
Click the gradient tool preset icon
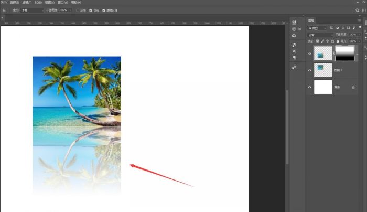click(x=5, y=10)
